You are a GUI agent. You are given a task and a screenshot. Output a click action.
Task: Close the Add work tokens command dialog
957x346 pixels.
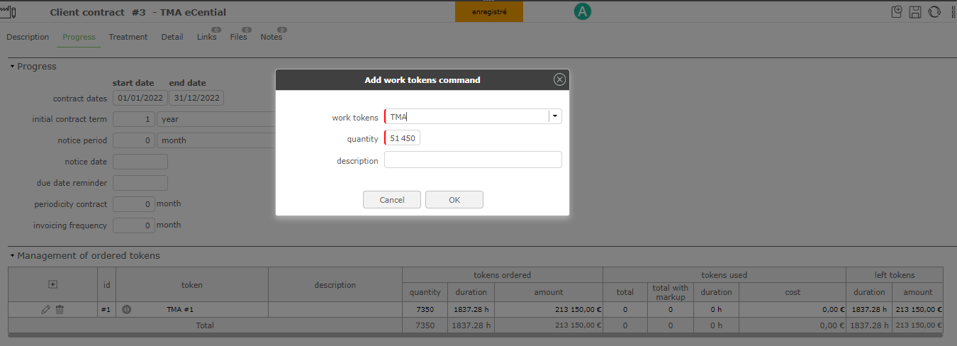point(559,80)
